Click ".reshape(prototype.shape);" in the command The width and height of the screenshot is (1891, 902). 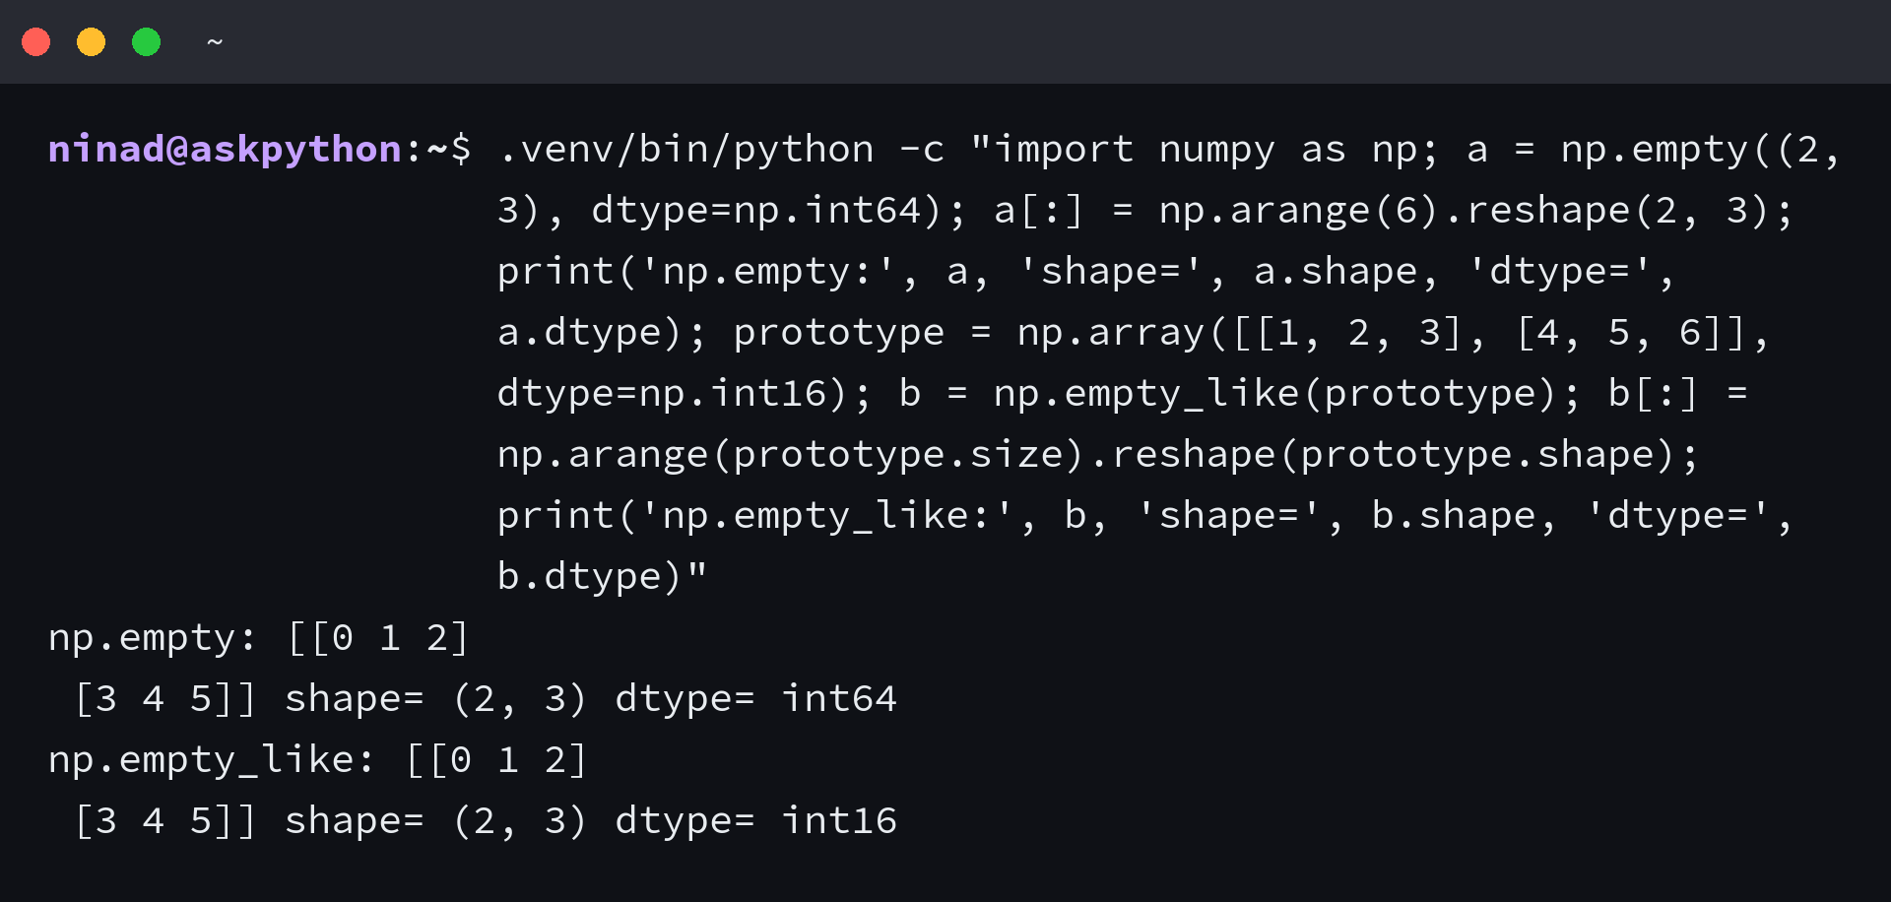point(1394,455)
